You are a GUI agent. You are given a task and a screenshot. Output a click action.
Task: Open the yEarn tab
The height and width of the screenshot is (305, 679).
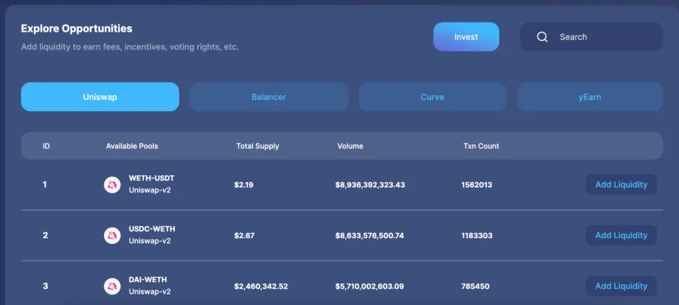click(x=589, y=97)
